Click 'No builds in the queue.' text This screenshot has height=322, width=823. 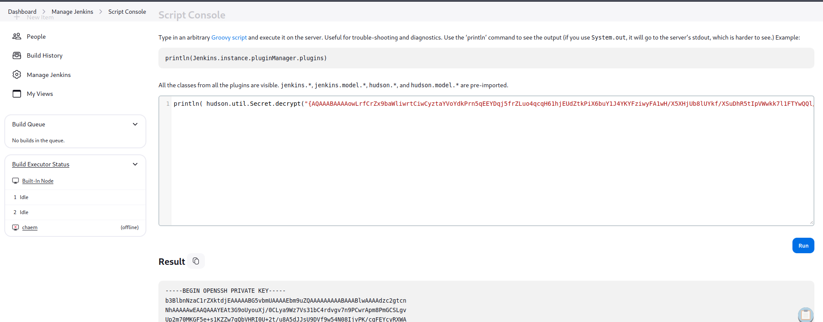[38, 141]
